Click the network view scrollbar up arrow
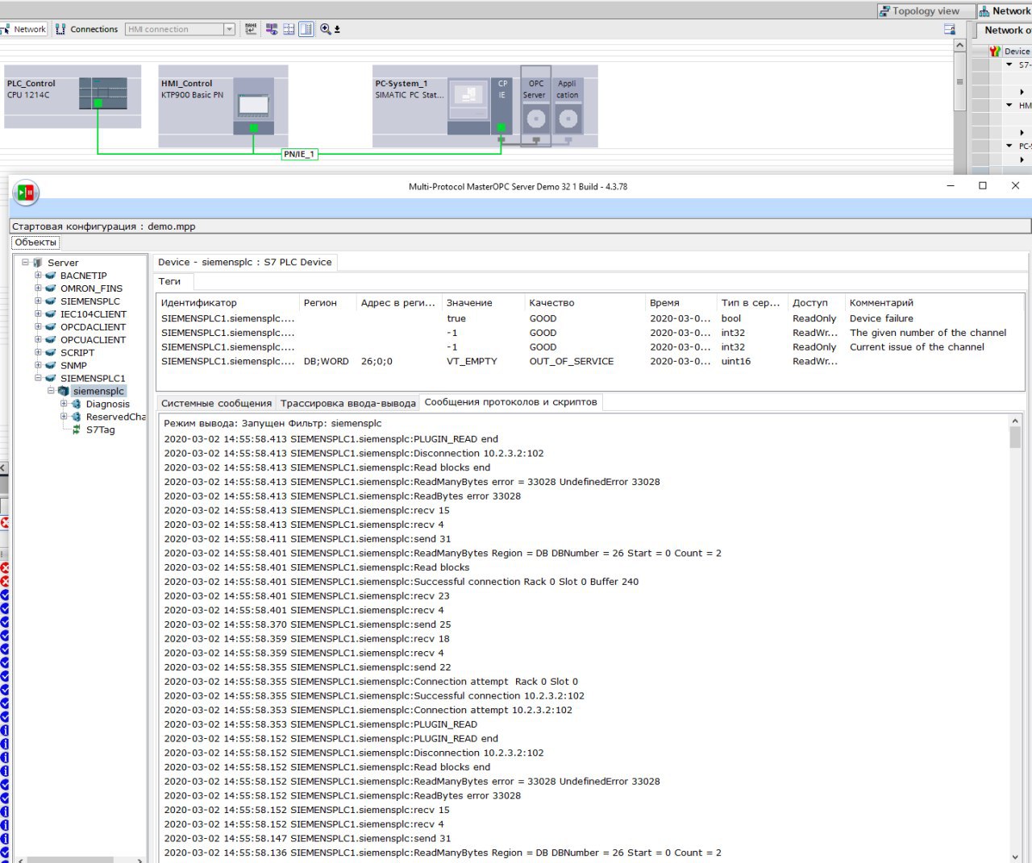 click(959, 46)
